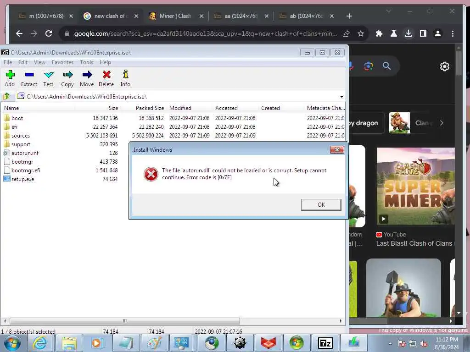Click the Add button in 7-Zip toolbar
Viewport: 470px width, 352px height.
tap(10, 78)
